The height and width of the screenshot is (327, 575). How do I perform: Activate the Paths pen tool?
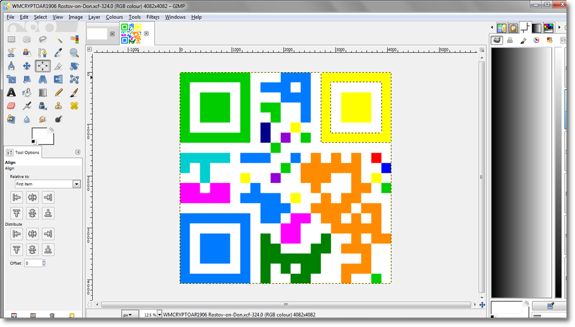[43, 53]
